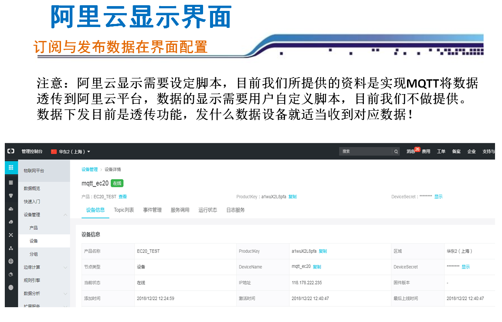Screen dimensions: 502x322
Task: Select 设备管理 in the sidebar
Action: coord(32,215)
